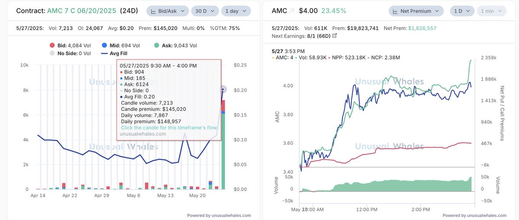The image size is (519, 220).
Task: Open the 1 D range dropdown
Action: tap(461, 11)
